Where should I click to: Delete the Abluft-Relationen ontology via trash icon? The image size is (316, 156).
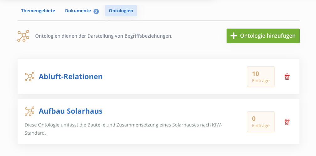(287, 77)
